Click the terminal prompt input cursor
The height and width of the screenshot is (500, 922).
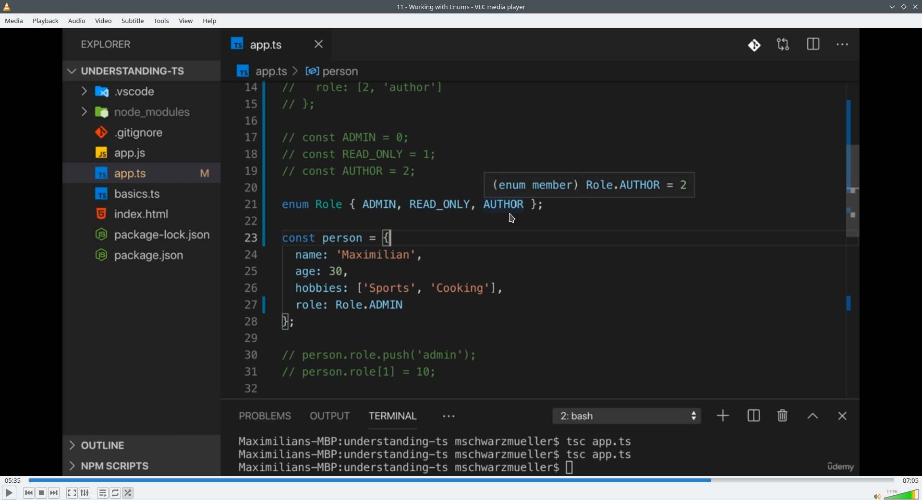[570, 467]
